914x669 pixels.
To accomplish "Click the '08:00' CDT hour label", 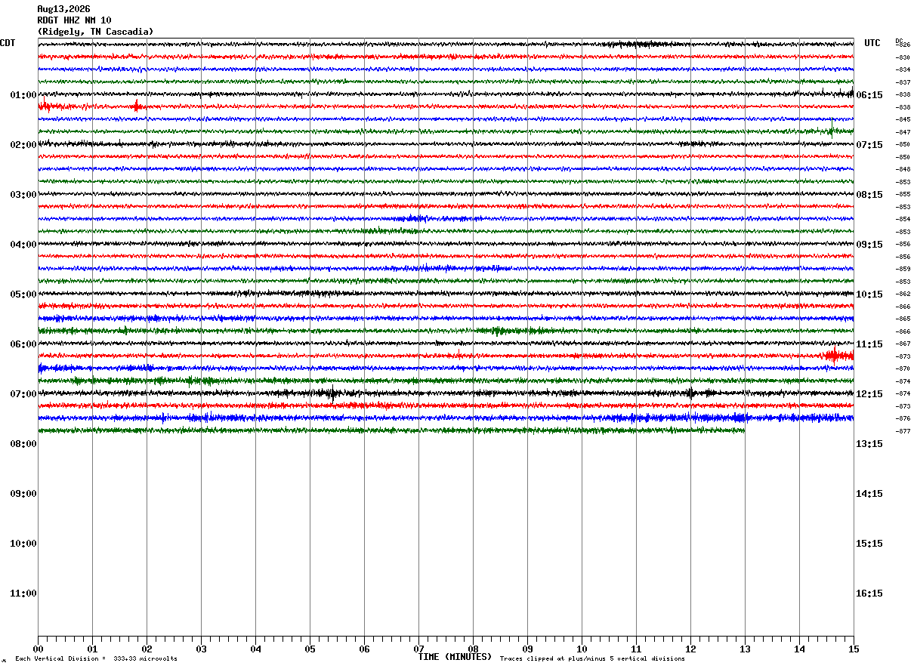I will pos(23,444).
